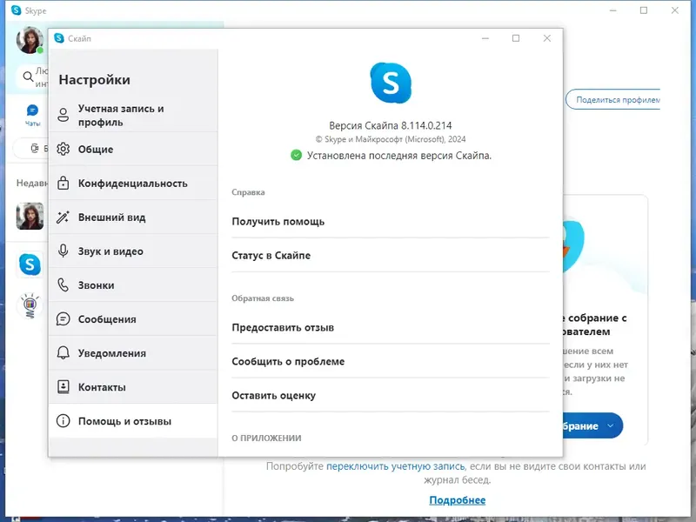This screenshot has width=696, height=522.
Task: Click the переключить учетную запись link
Action: (395, 466)
